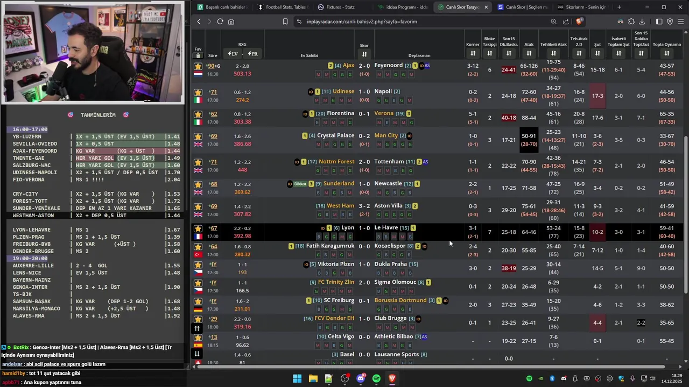
Task: Open the Fatih Karagumruk team link
Action: pyautogui.click(x=330, y=246)
